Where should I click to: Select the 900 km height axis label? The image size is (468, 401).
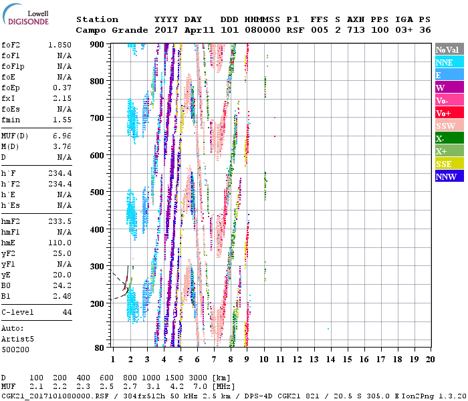point(98,44)
